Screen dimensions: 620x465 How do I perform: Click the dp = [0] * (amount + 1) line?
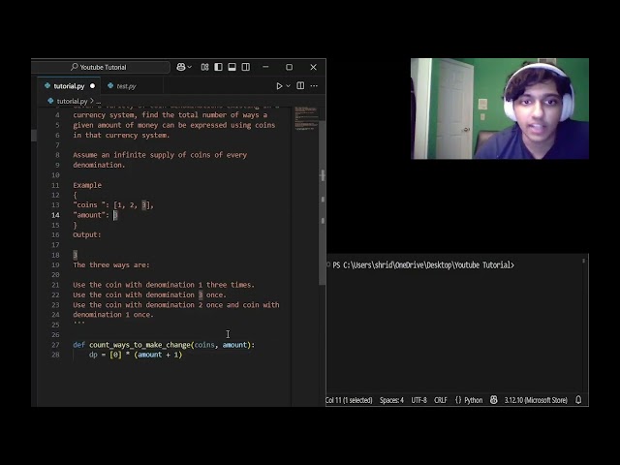coord(136,355)
